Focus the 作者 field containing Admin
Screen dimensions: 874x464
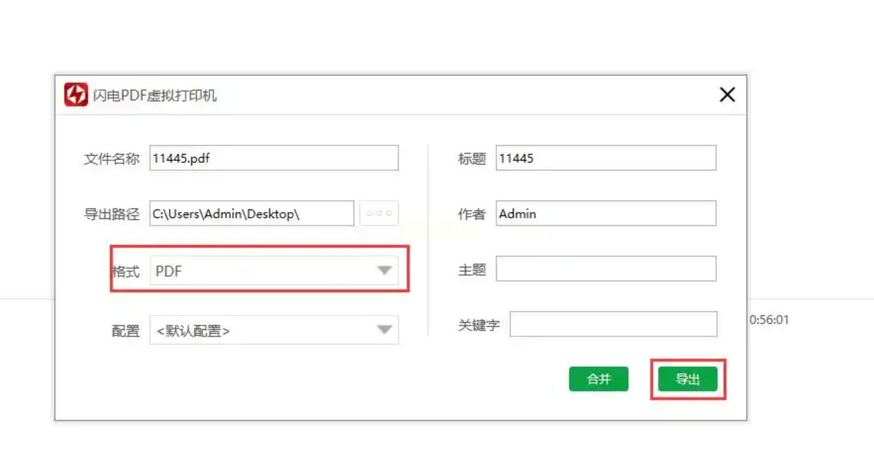[x=606, y=214]
